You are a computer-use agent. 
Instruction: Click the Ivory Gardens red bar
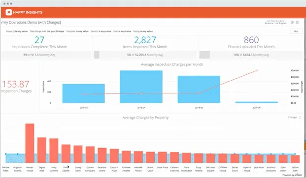coord(54,150)
